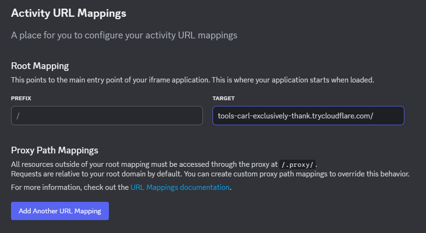Click the Add Another URL Mapping button
This screenshot has width=426, height=233.
click(60, 211)
